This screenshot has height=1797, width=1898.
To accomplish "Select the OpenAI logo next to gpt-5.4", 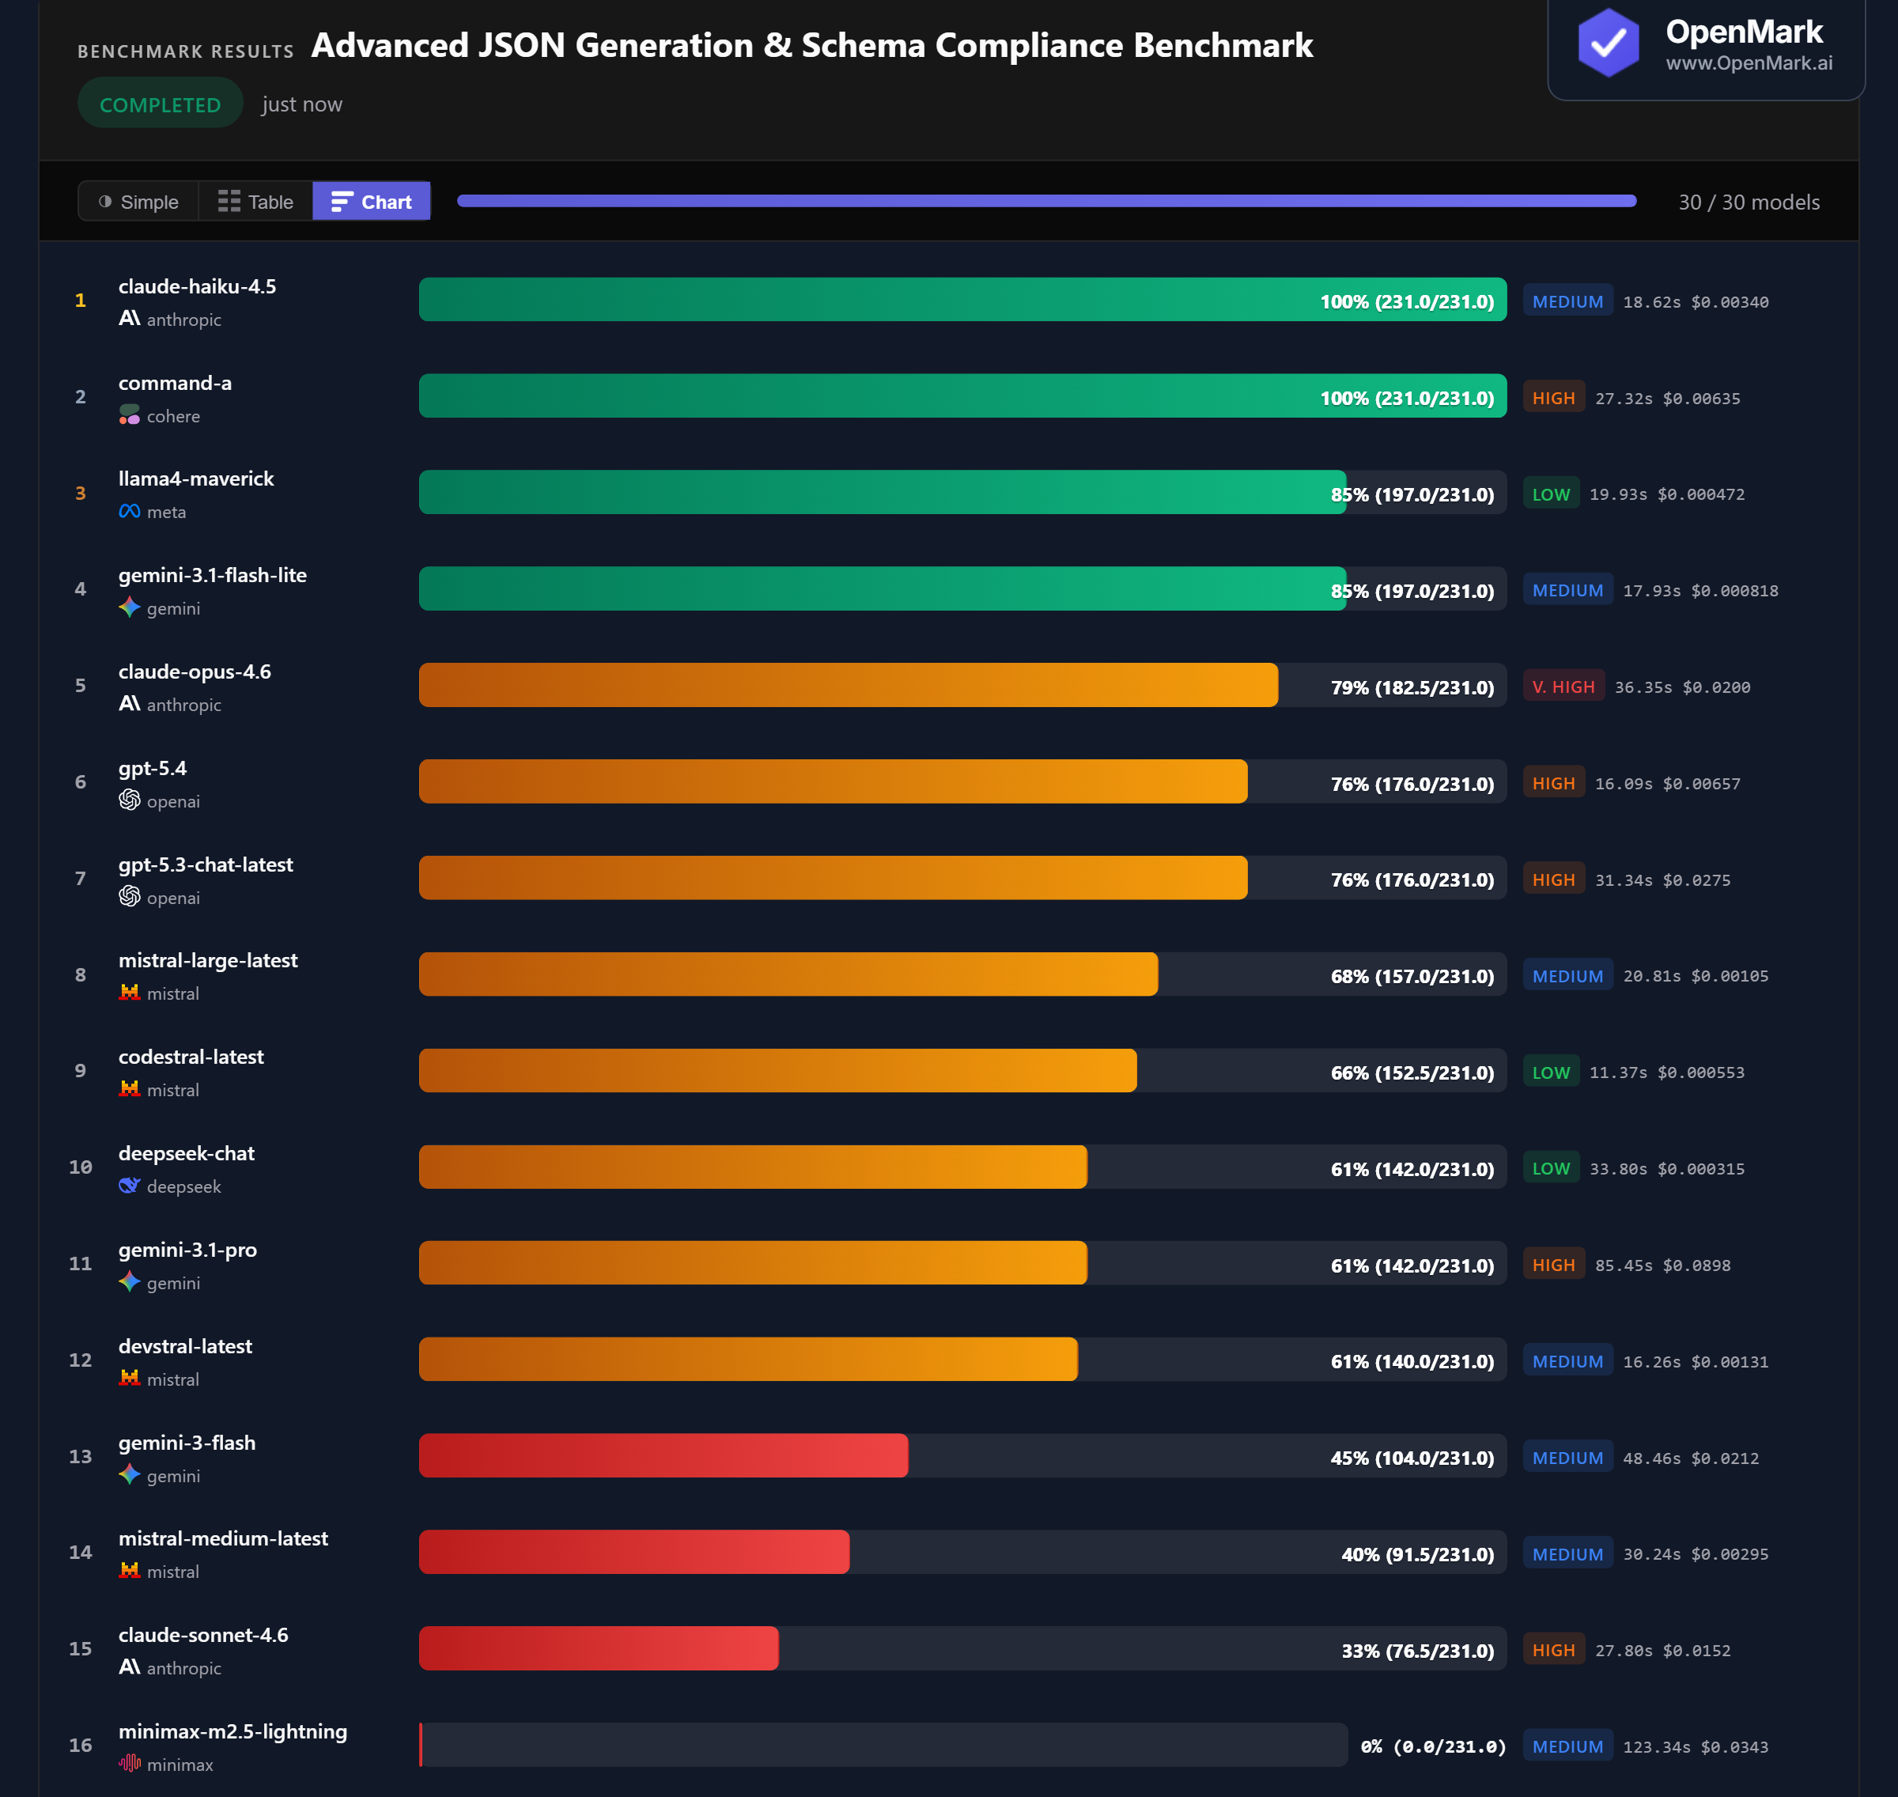I will coord(129,800).
